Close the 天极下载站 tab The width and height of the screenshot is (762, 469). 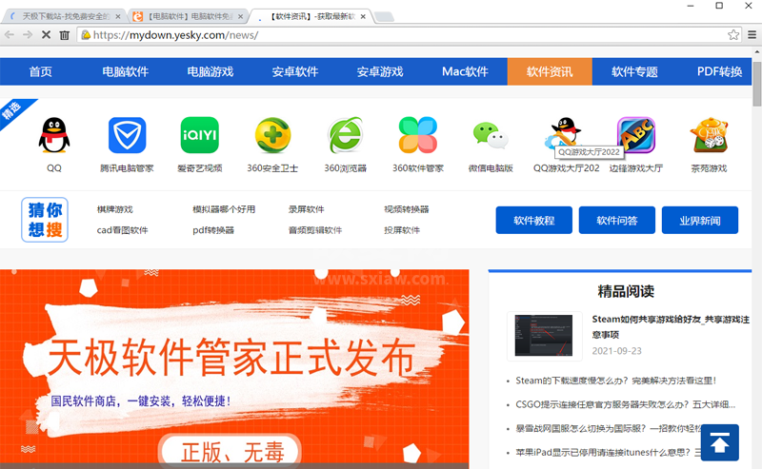(118, 16)
